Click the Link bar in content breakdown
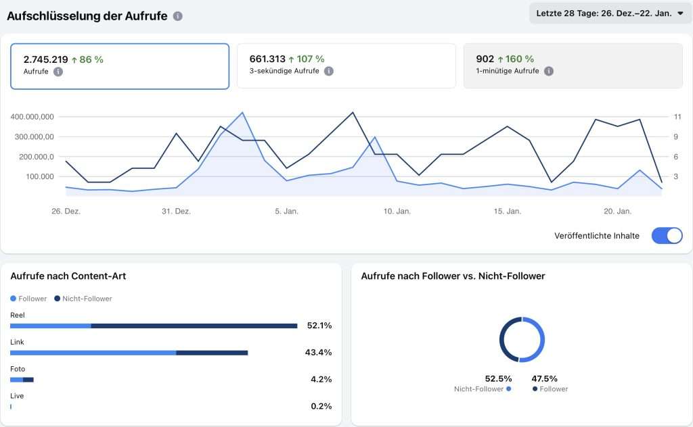Screen dimensions: 693x427 [129, 353]
